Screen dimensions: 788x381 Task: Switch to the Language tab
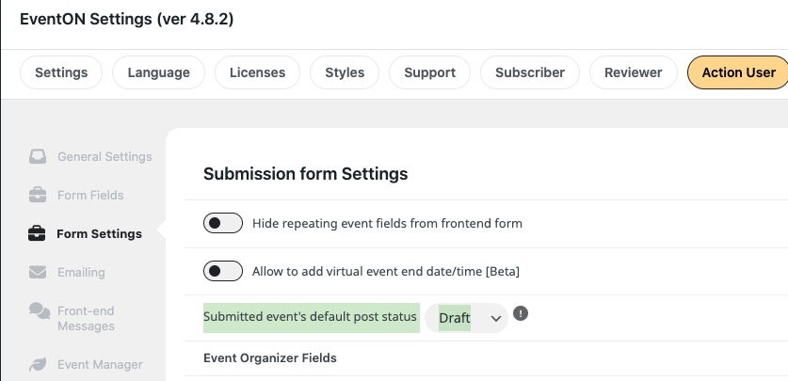[158, 72]
